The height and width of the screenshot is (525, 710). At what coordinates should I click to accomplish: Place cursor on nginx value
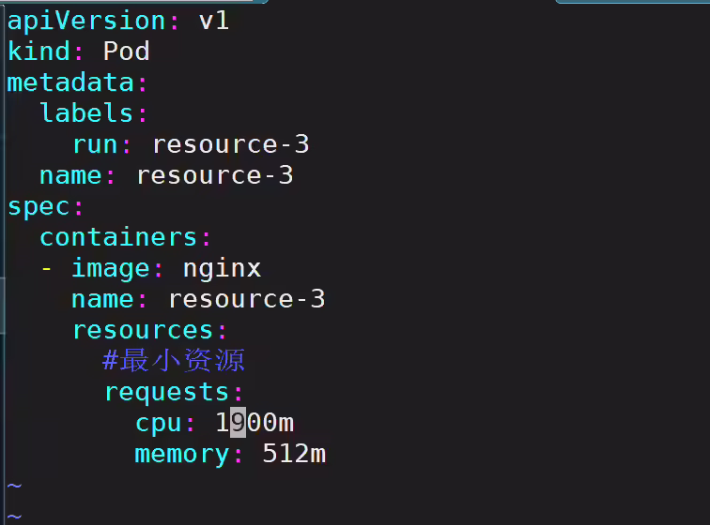point(222,269)
